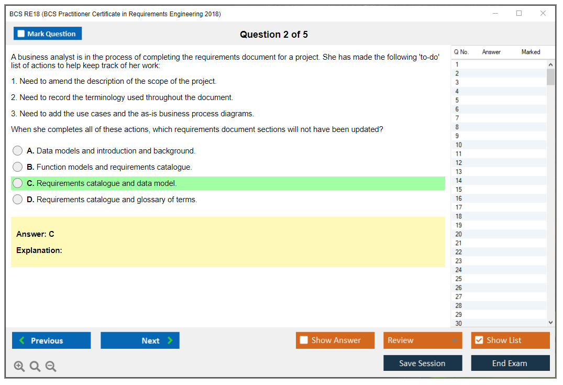Pick option D glossary of terms radio button
This screenshot has width=563, height=385.
click(x=18, y=200)
